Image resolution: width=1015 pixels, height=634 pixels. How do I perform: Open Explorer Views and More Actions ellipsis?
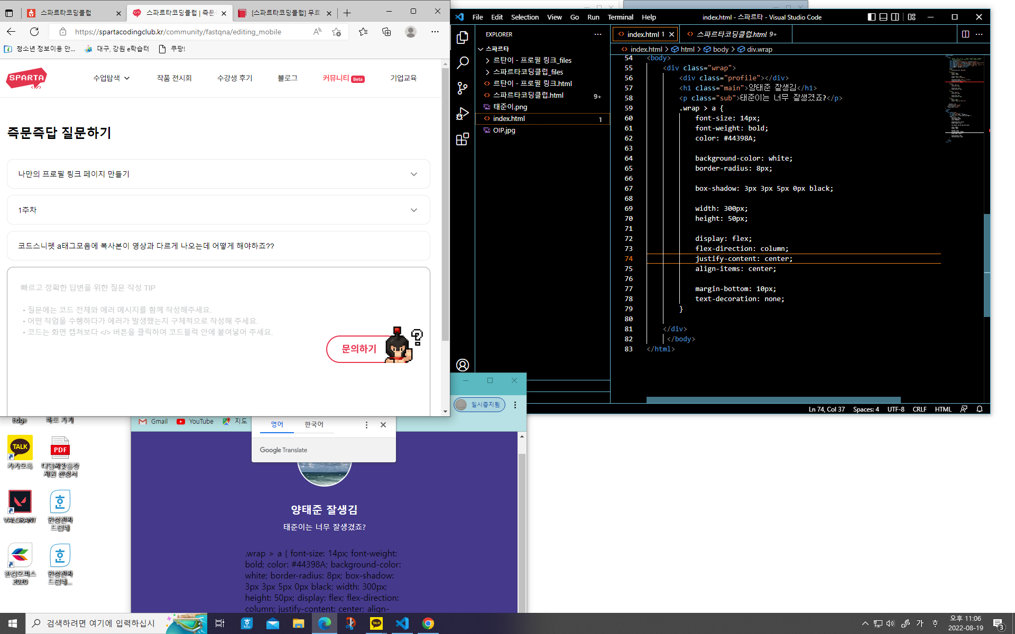[x=598, y=34]
